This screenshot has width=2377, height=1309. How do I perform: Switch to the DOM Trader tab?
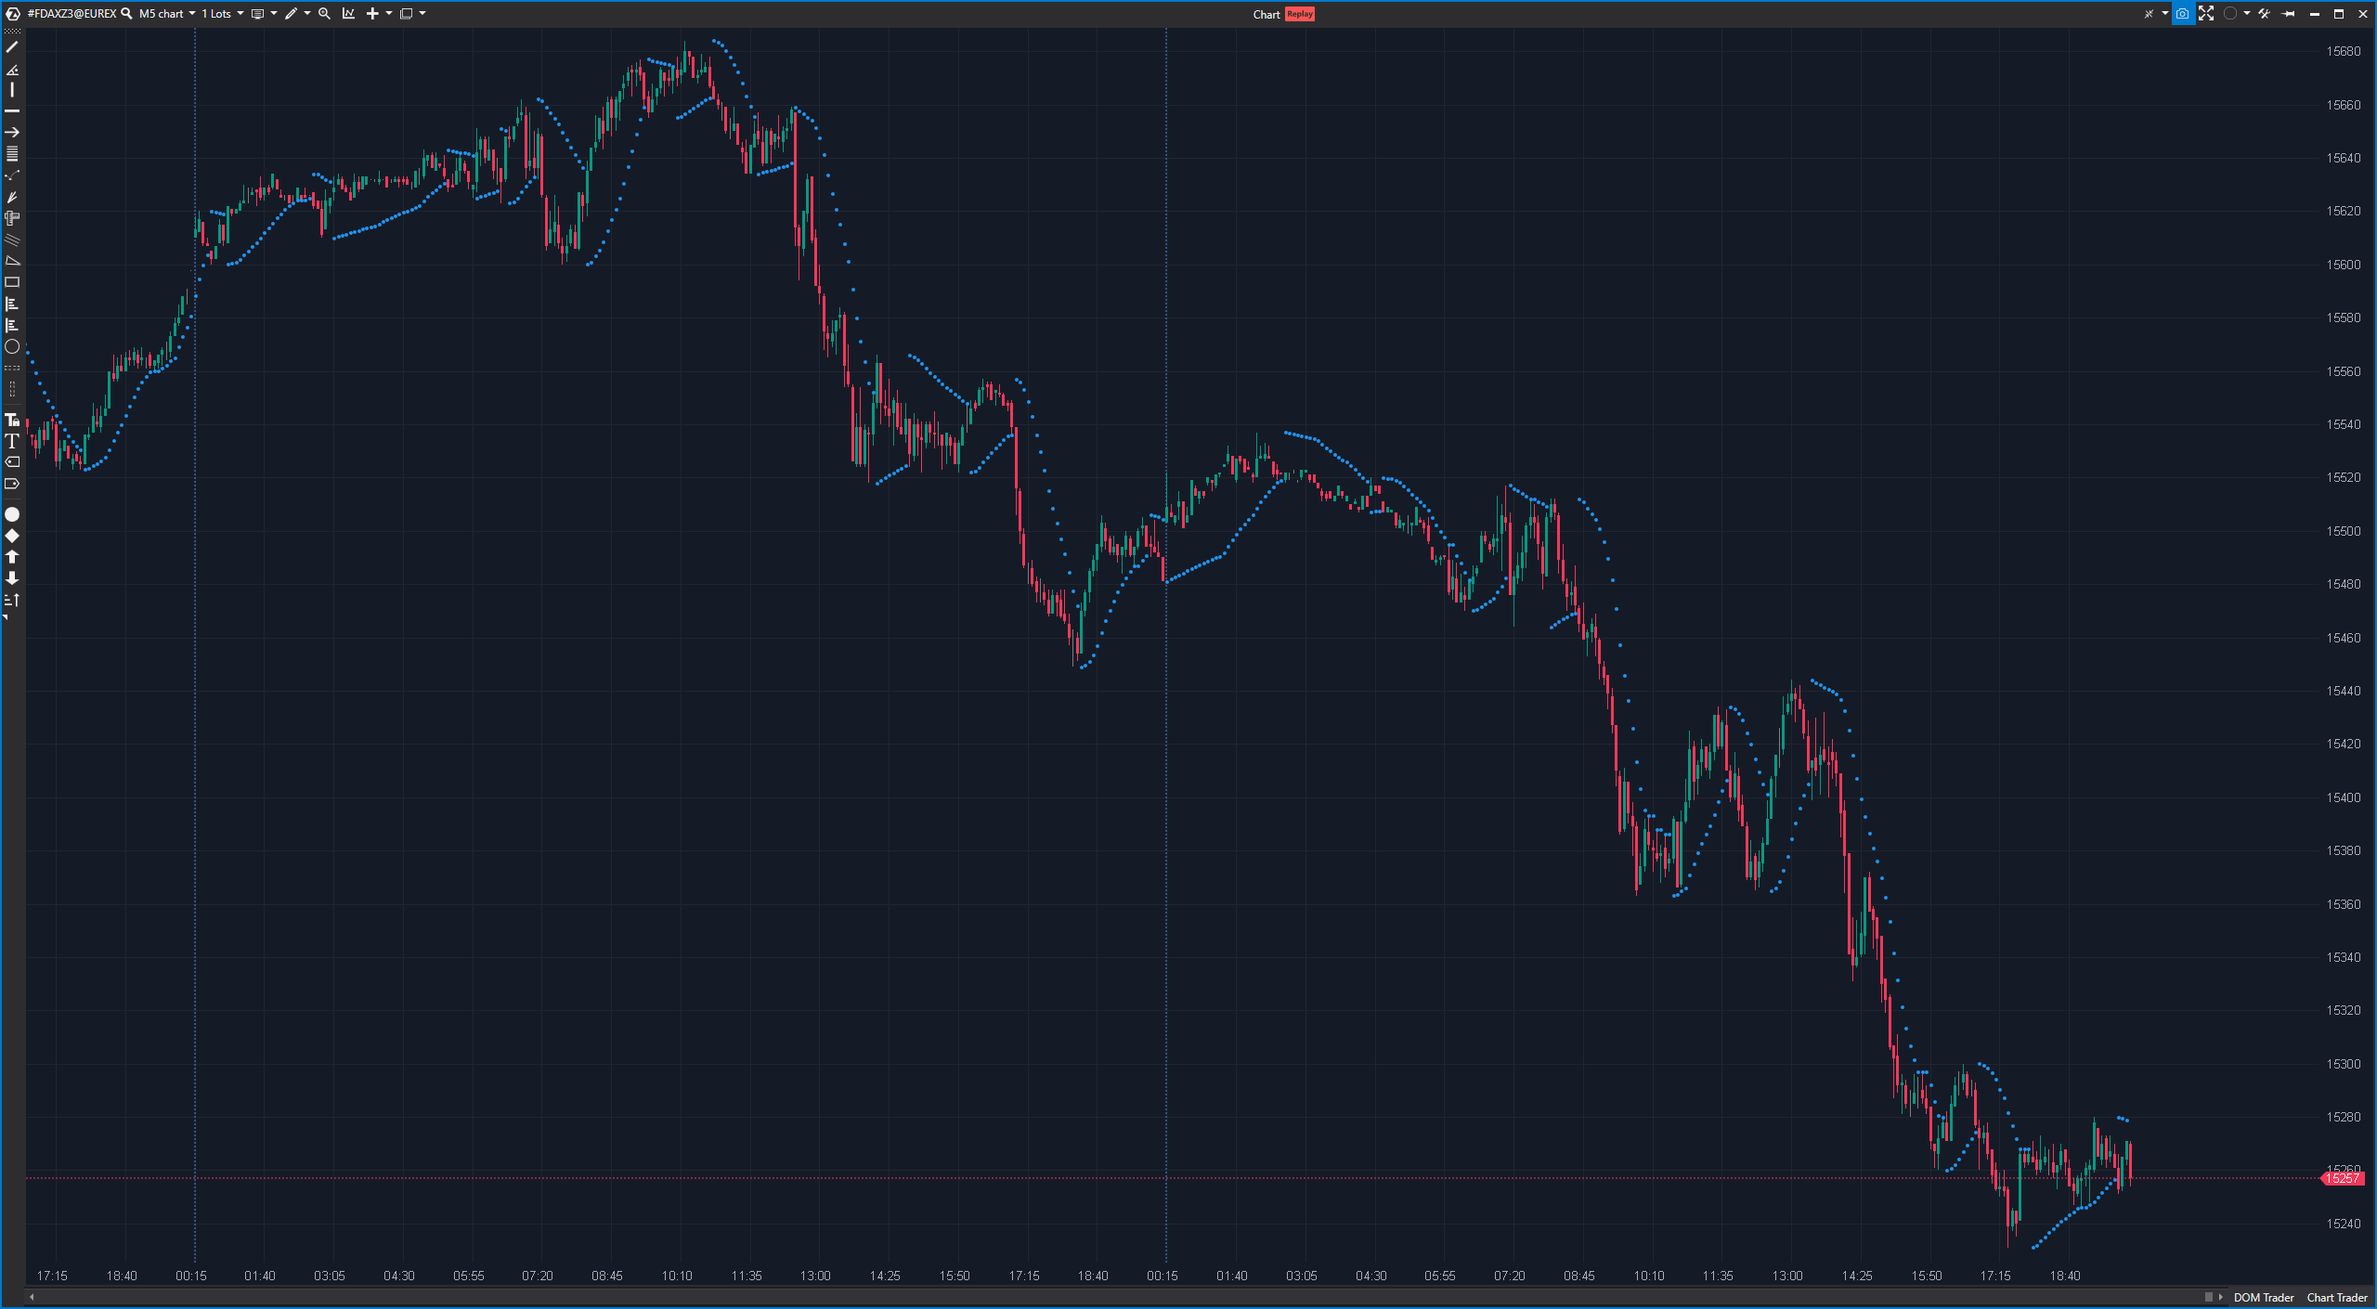(2263, 1298)
